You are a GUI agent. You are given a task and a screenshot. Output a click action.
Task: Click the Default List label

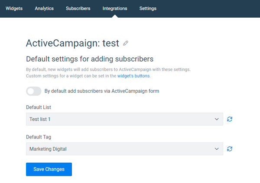click(39, 107)
